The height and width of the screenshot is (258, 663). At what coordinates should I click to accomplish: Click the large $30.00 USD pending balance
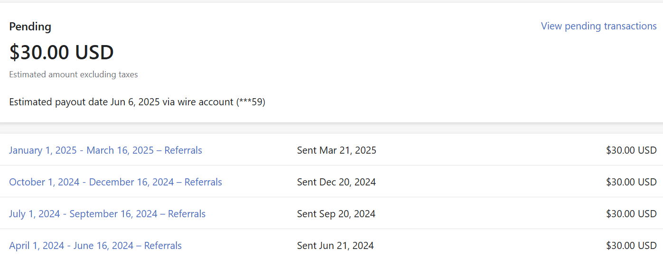click(x=61, y=52)
